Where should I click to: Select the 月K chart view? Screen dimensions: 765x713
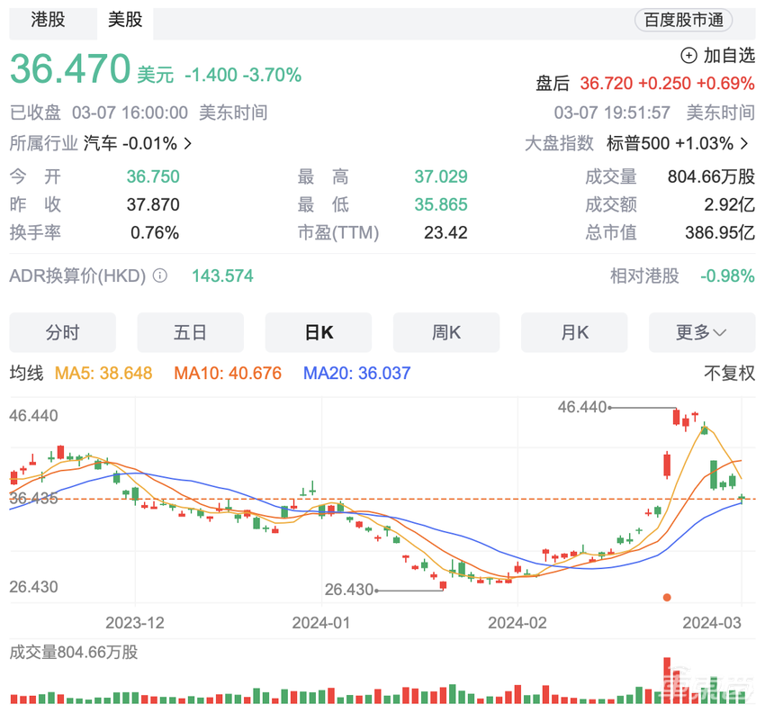click(x=574, y=332)
